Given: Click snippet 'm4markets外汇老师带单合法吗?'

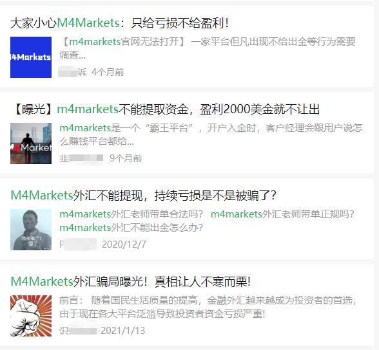Looking at the screenshot, I should click(x=131, y=214).
